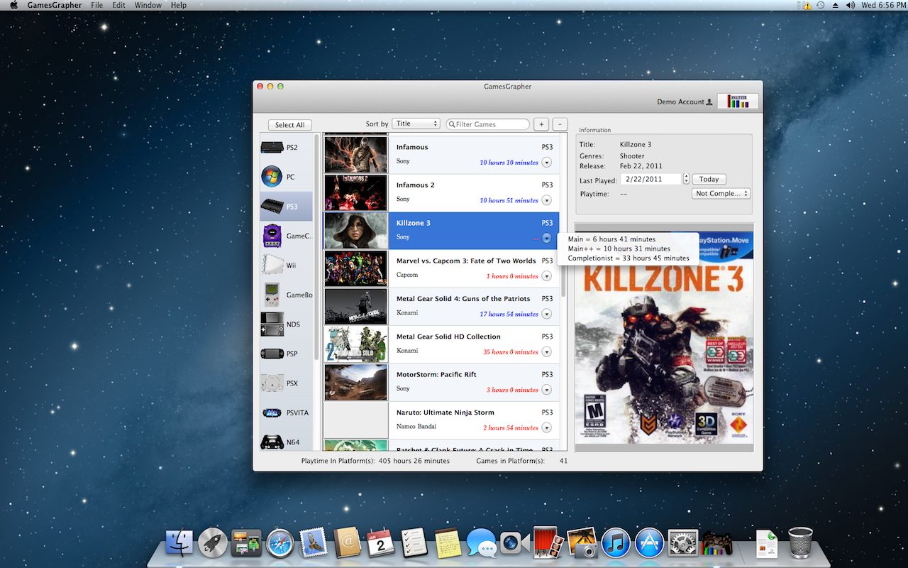Select Metal Gear Solid 4 row
This screenshot has width=908, height=568.
441,307
